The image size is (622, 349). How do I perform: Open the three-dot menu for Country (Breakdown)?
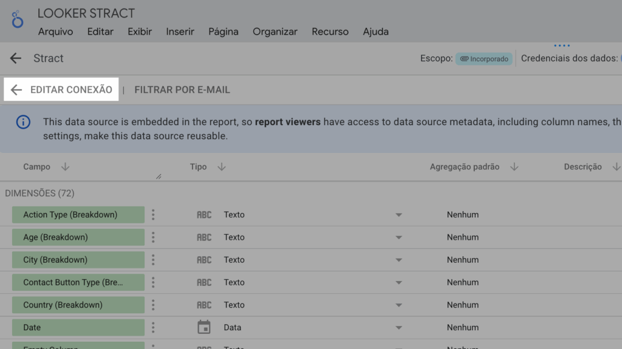[153, 305]
